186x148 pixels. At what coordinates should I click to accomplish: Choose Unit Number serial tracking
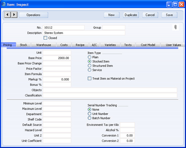pos(89,114)
